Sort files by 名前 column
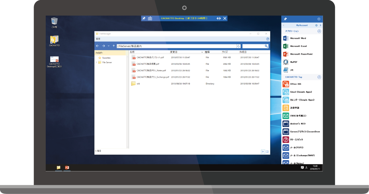Image resolution: width=369 pixels, height=194 pixels. [132, 52]
